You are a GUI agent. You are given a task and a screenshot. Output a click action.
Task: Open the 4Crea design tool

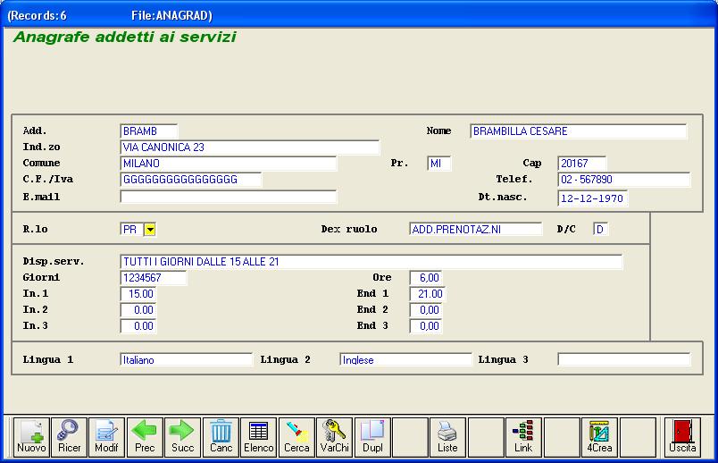599,437
